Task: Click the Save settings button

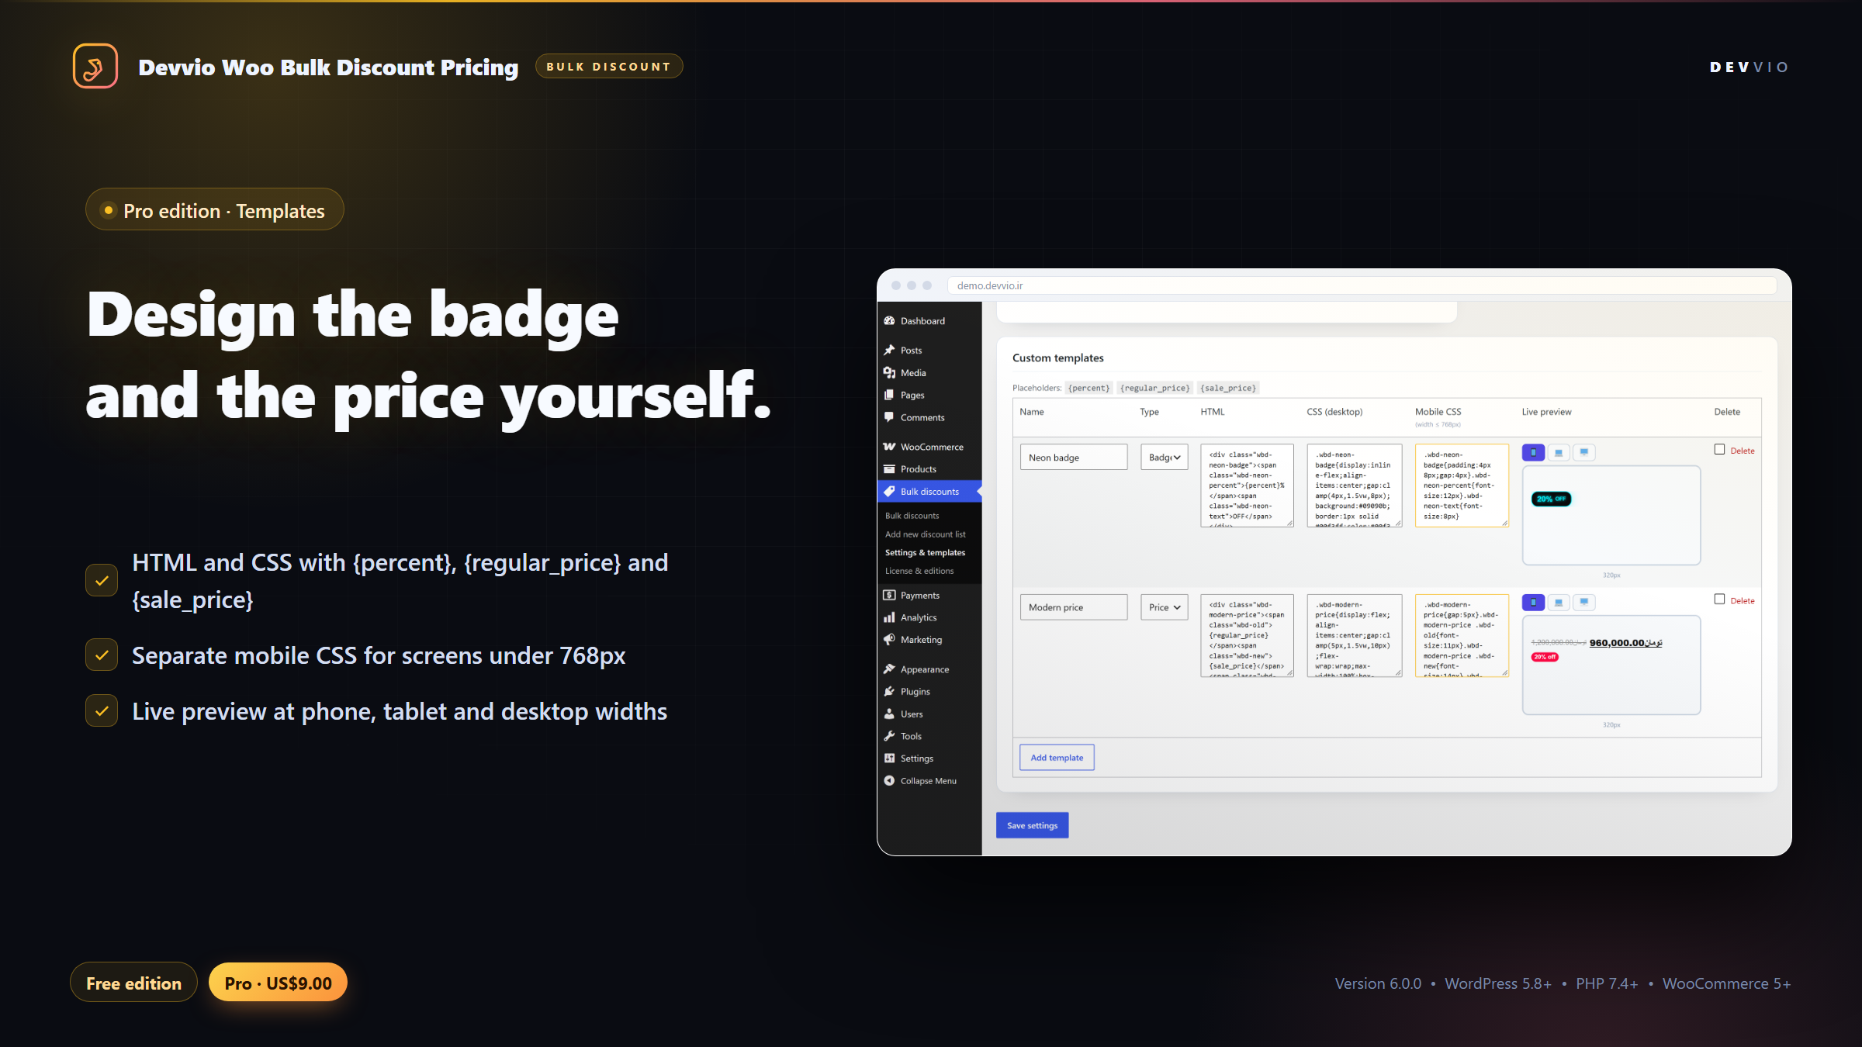Action: tap(1032, 825)
